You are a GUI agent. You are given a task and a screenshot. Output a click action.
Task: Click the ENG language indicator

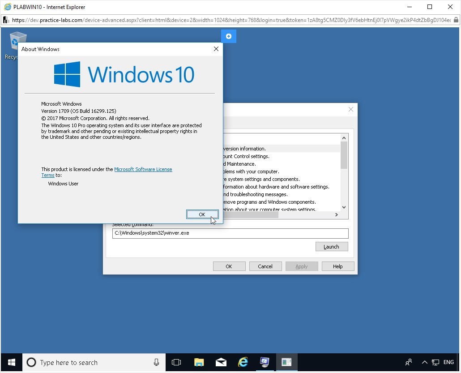pyautogui.click(x=448, y=362)
